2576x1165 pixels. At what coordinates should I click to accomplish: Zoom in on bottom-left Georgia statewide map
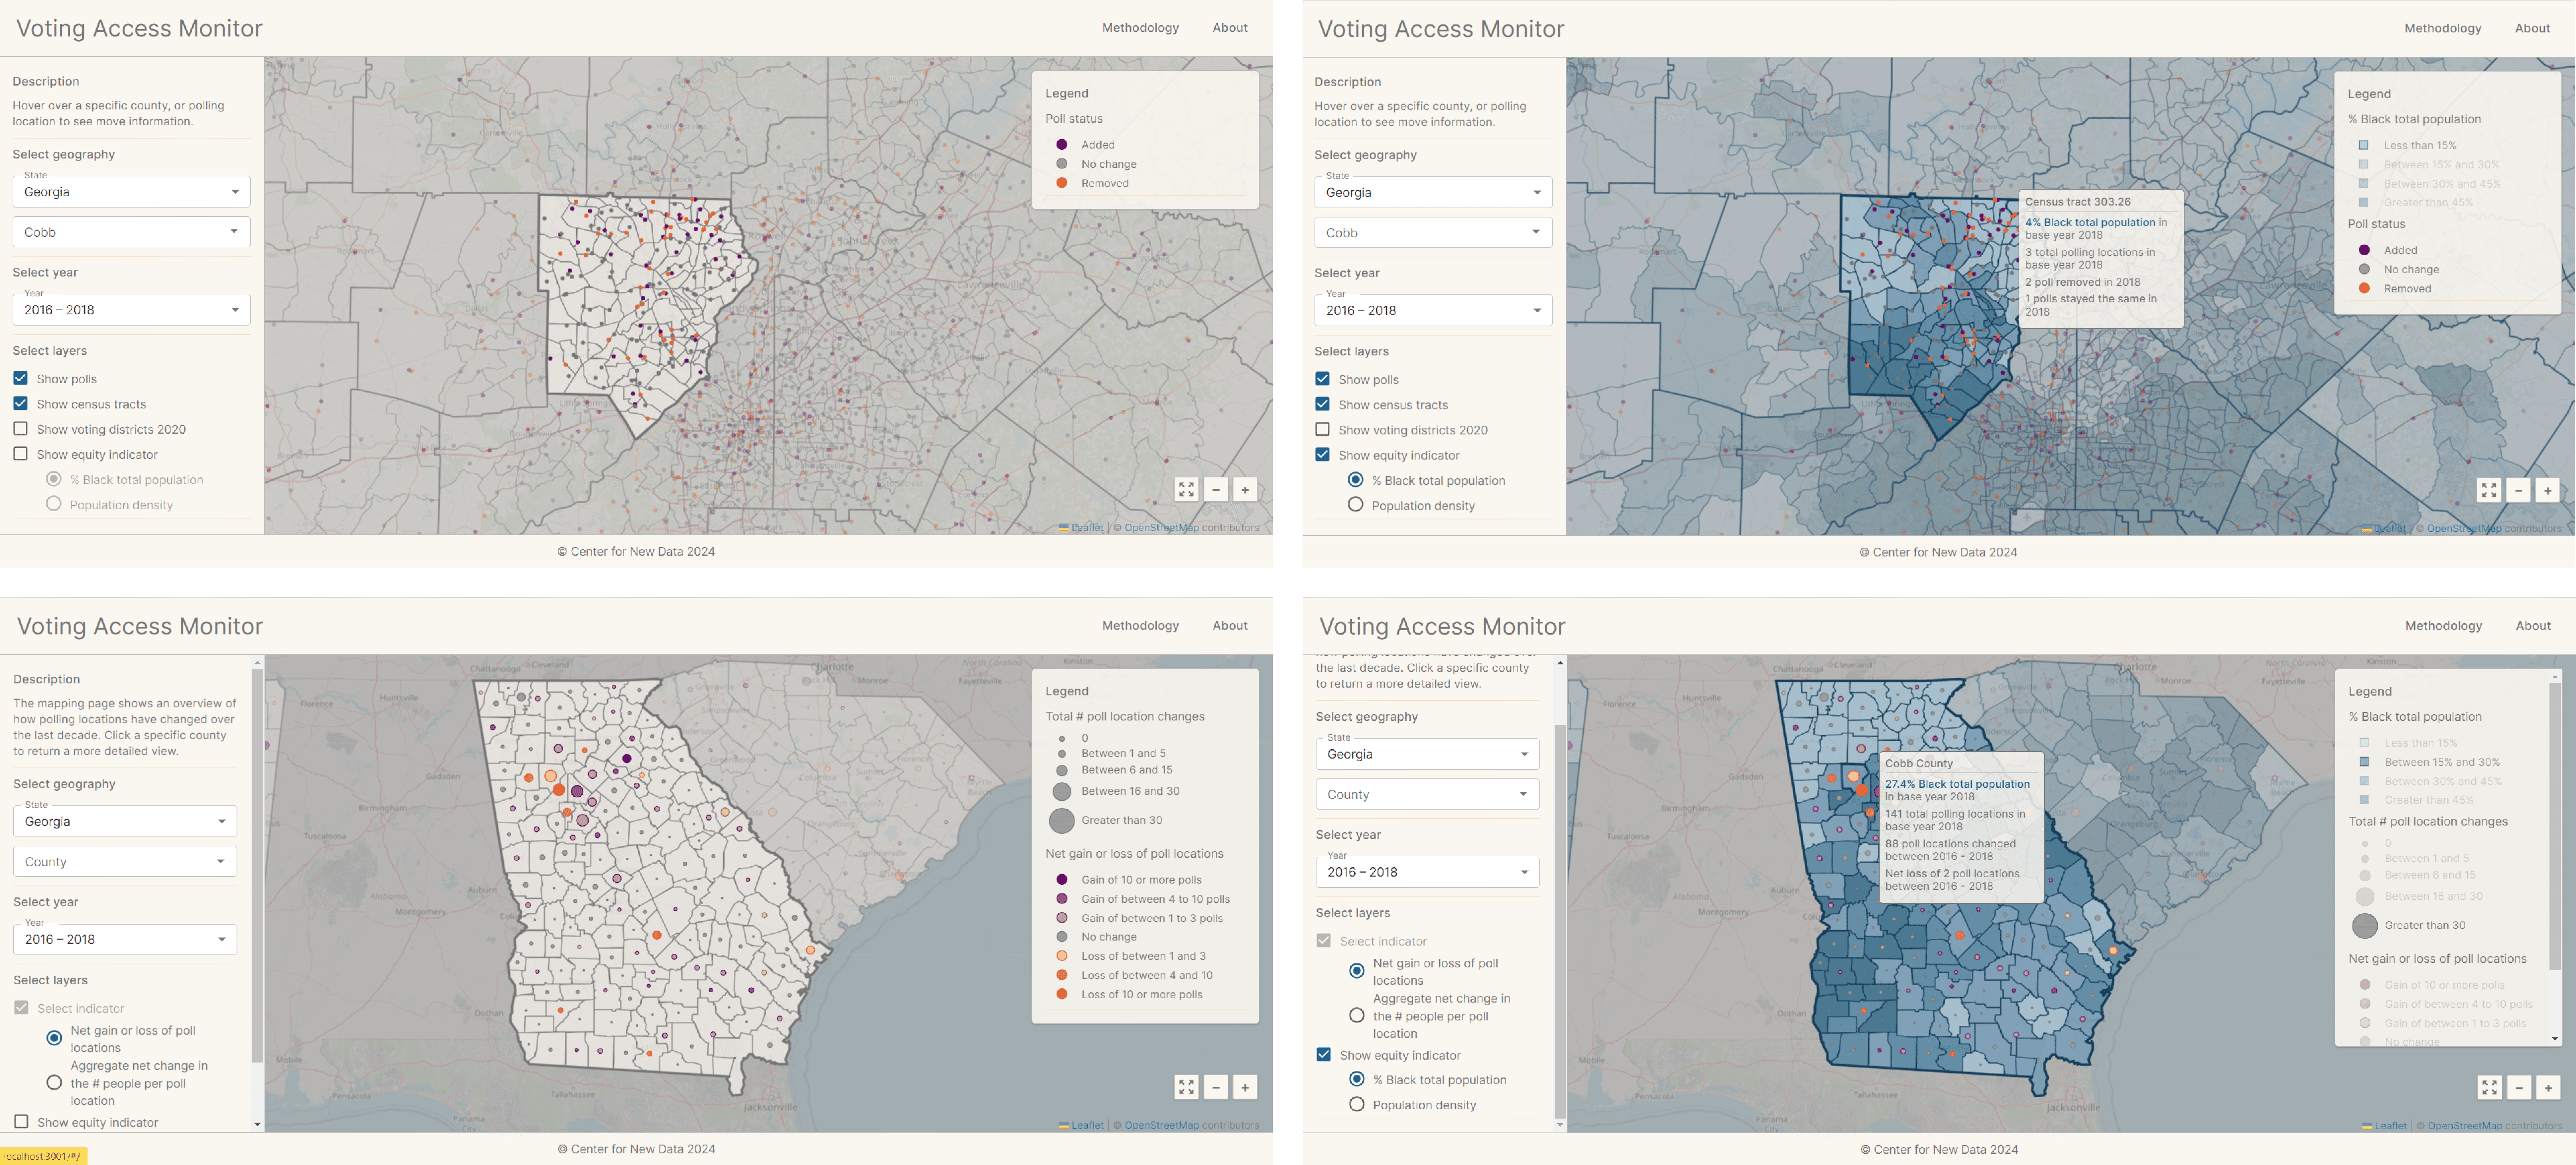[x=1245, y=1087]
